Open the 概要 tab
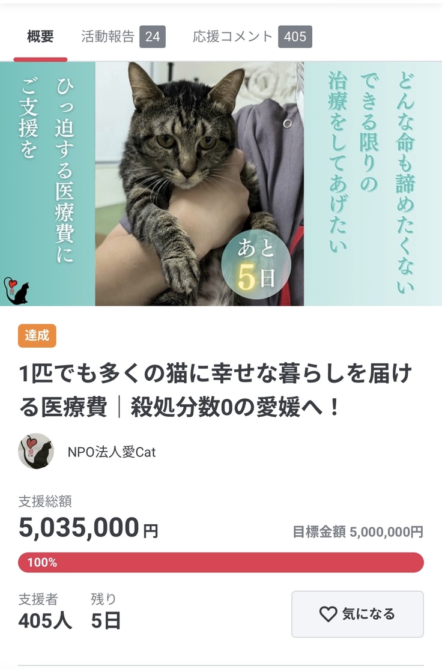Image resolution: width=442 pixels, height=669 pixels. 40,37
